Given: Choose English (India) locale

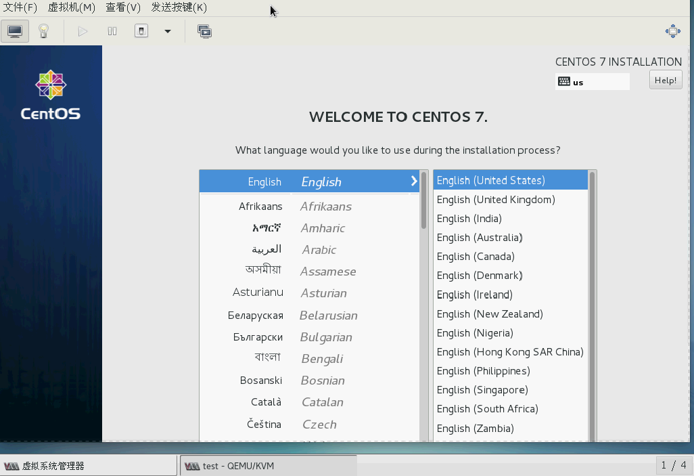Looking at the screenshot, I should 511,219.
